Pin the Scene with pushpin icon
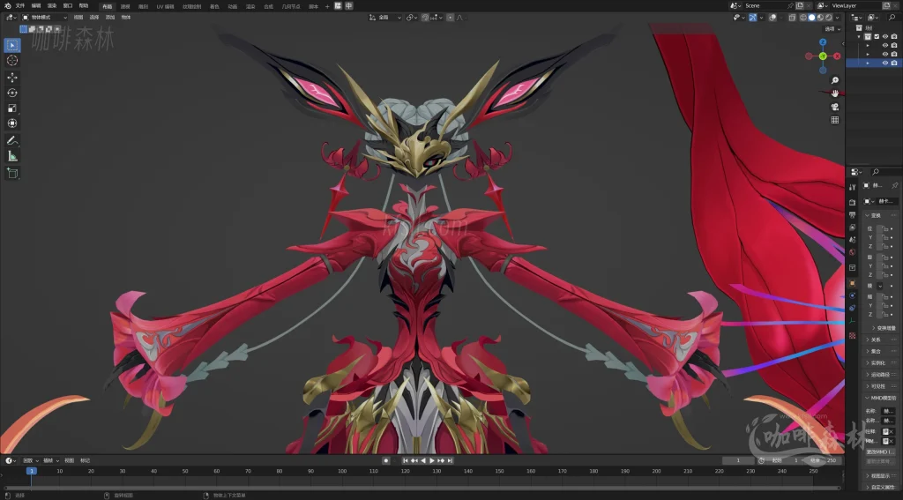 tap(791, 6)
